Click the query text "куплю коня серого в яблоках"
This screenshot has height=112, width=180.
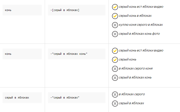[141, 25]
